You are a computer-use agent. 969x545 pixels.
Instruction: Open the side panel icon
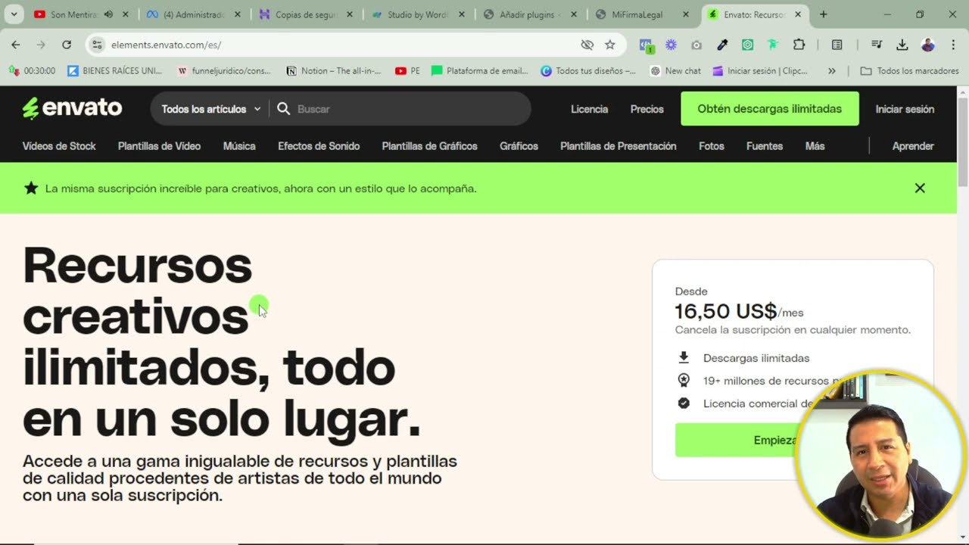(837, 45)
